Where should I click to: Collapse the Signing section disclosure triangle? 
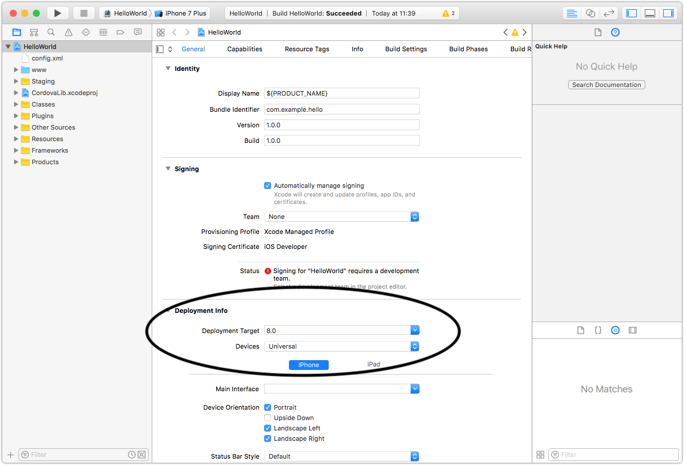168,169
